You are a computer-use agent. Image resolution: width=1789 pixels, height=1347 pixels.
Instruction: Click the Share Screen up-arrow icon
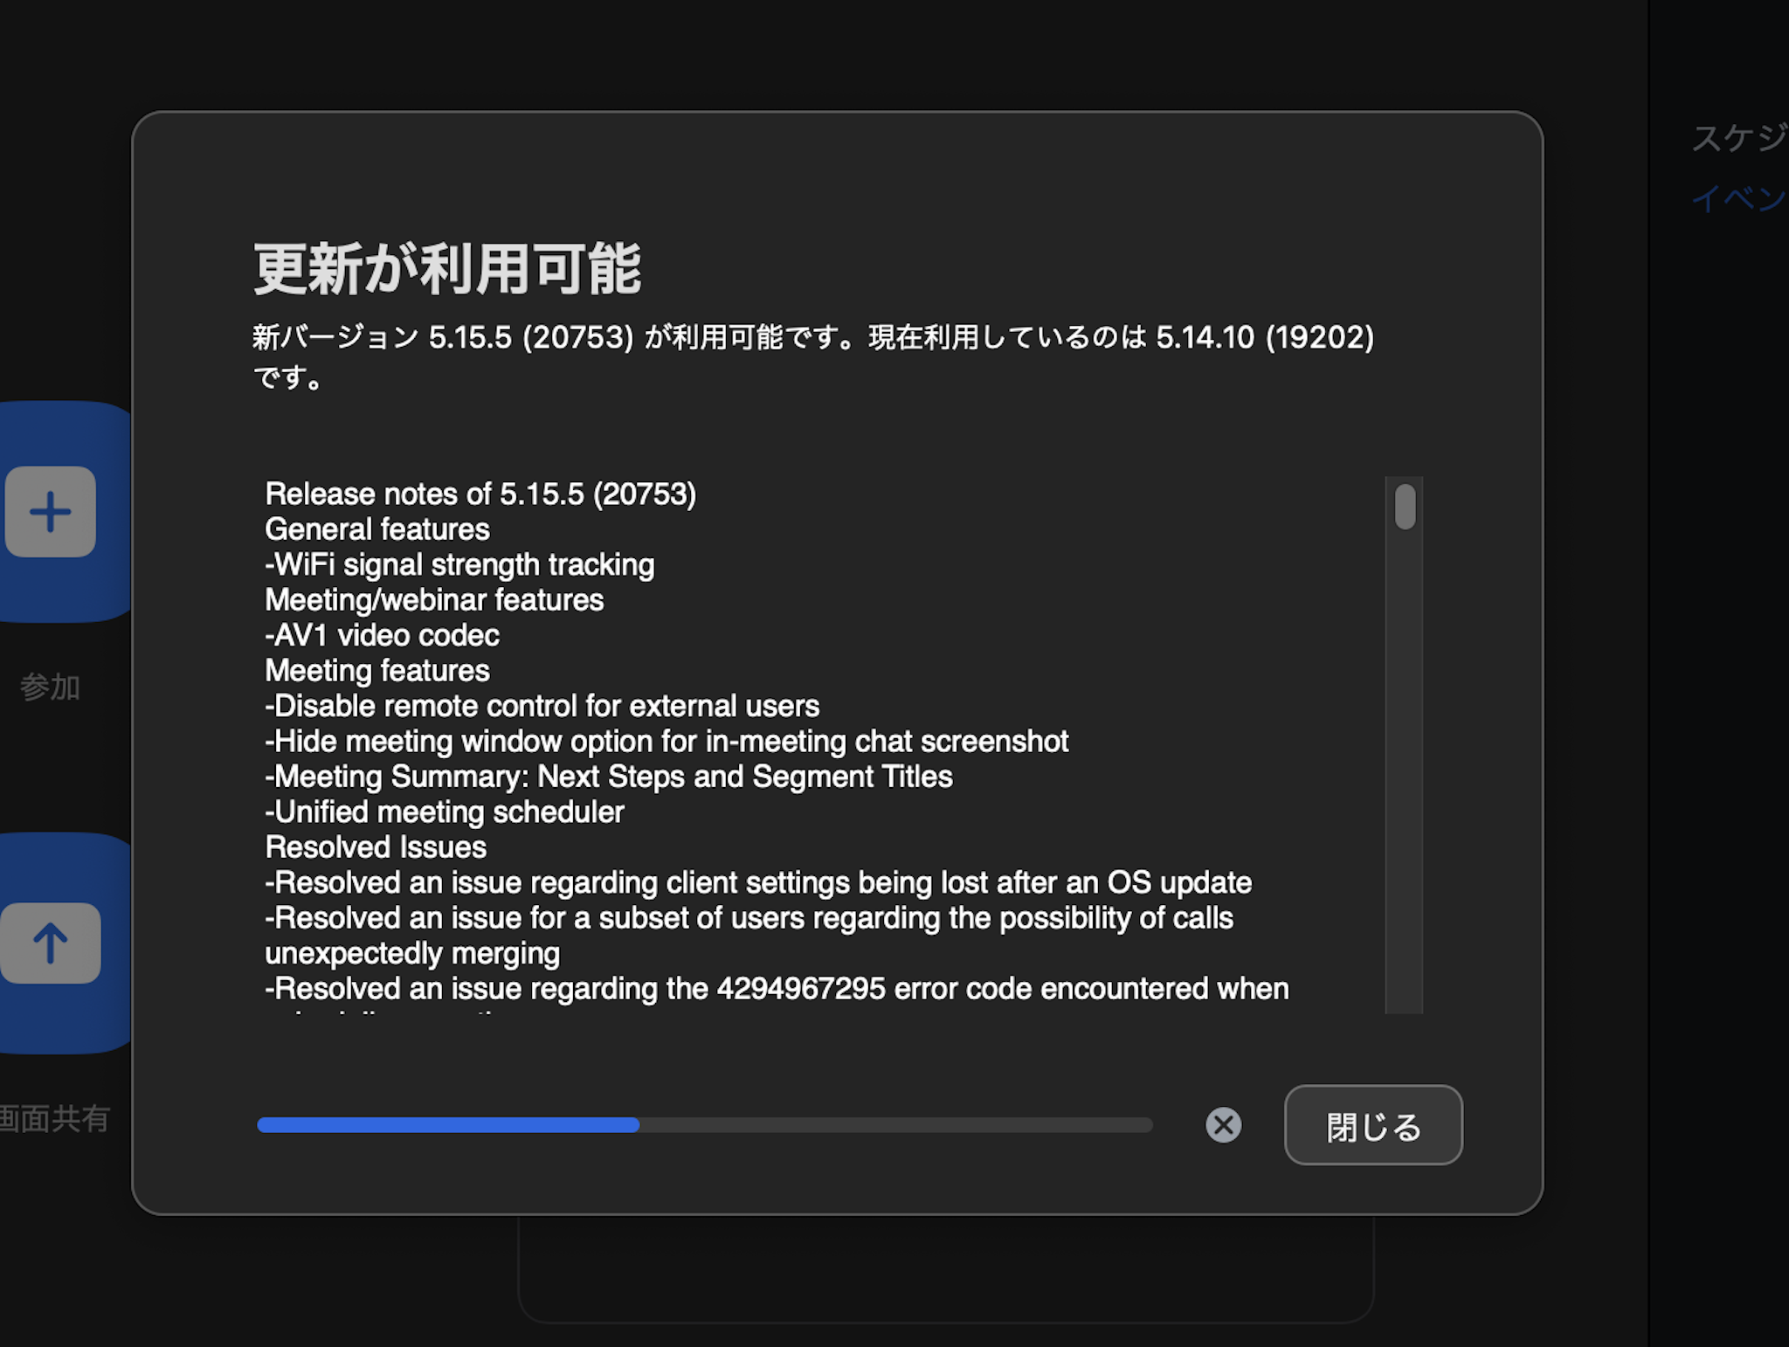coord(50,943)
